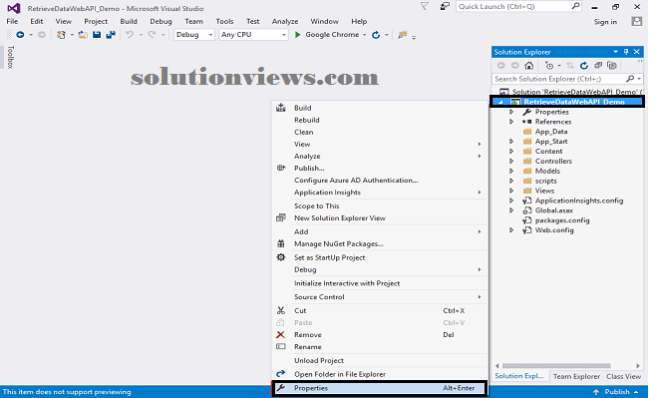Open the Tools menu
The width and height of the screenshot is (649, 398).
[x=224, y=21]
